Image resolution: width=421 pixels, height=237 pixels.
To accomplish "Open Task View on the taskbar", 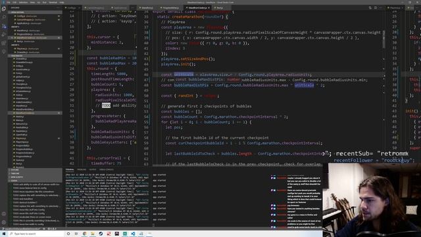I will pos(76,234).
